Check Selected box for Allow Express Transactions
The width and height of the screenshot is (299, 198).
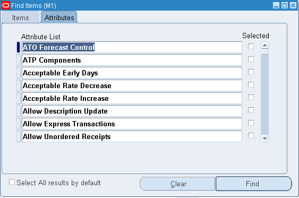coord(251,123)
